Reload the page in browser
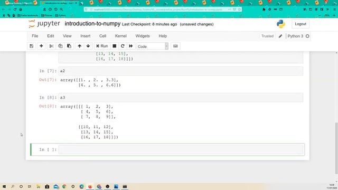The image size is (338, 190). click(x=15, y=9)
